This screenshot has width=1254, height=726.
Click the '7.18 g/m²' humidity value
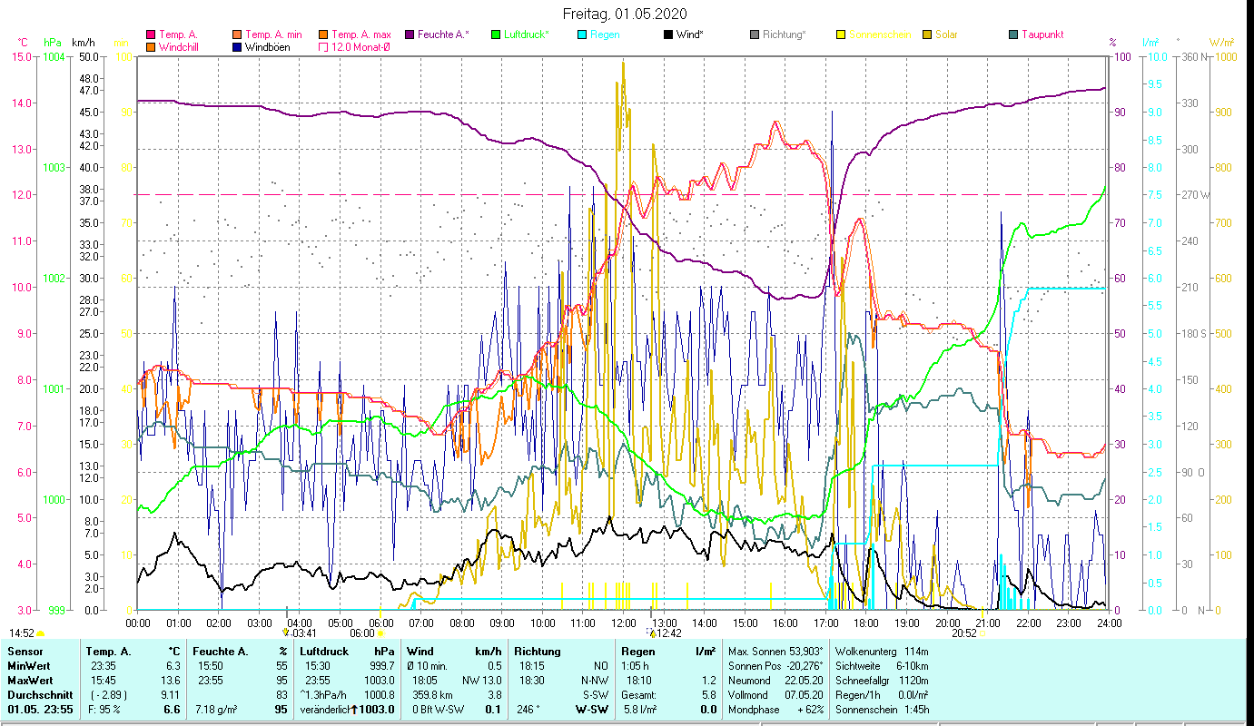pyautogui.click(x=217, y=709)
